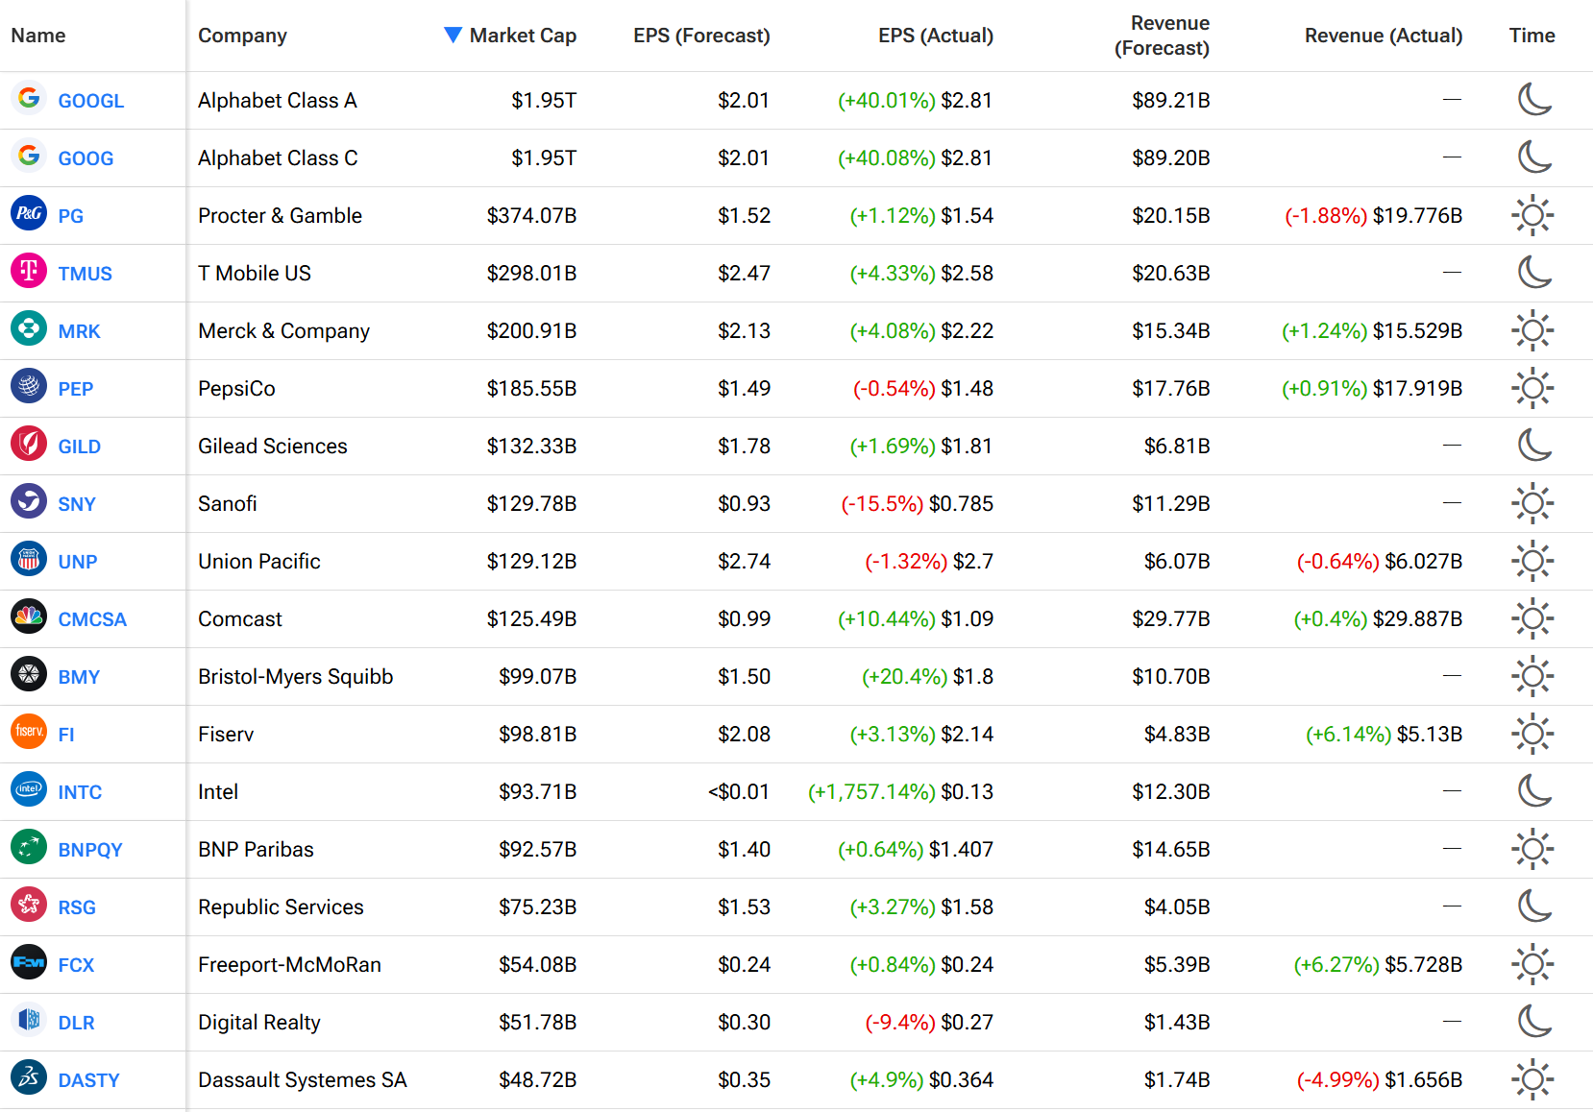Click the Sanofi logo icon
The image size is (1593, 1112).
[29, 501]
